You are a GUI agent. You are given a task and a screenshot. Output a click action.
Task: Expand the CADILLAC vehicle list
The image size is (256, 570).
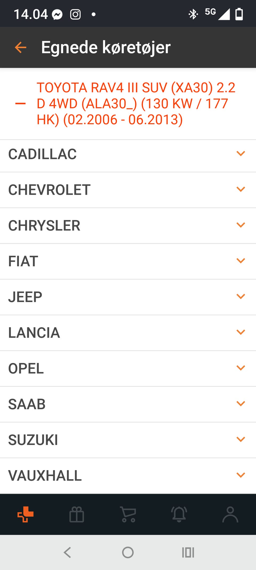(128, 154)
